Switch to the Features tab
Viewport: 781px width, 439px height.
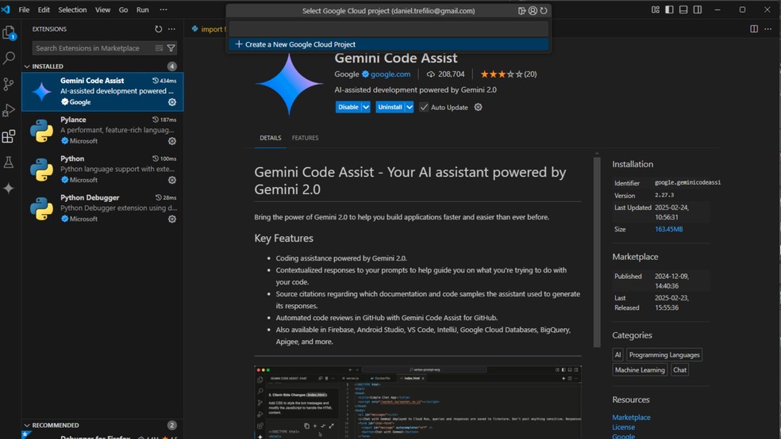[x=305, y=138]
